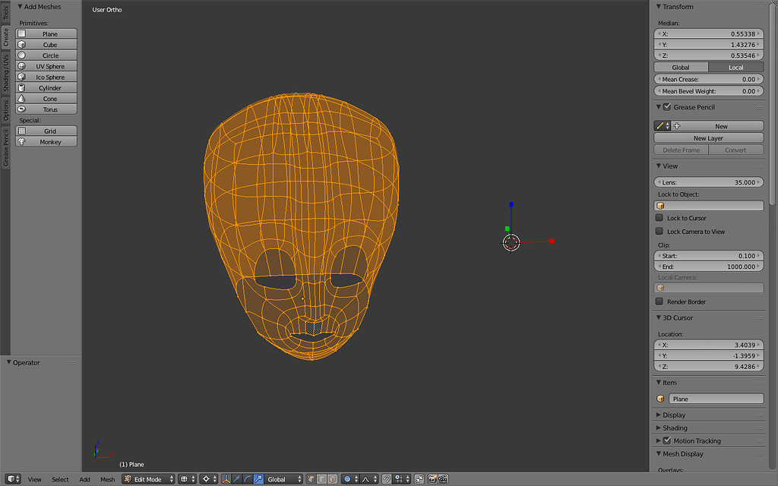
Task: Click the Mean Crease slider
Action: click(709, 79)
